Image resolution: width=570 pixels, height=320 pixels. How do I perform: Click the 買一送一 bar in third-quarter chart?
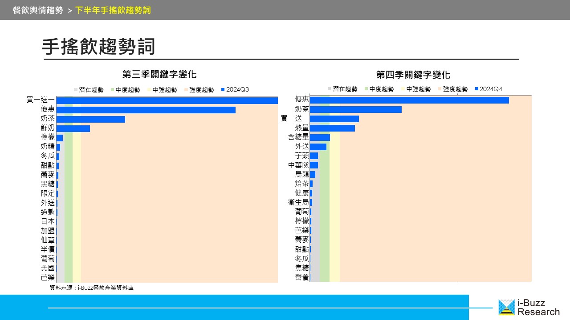pyautogui.click(x=167, y=100)
